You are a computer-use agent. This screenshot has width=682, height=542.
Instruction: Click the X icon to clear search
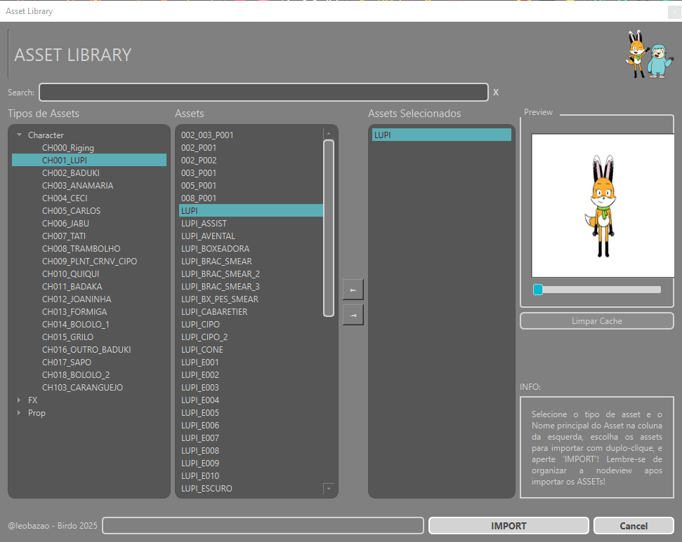[x=496, y=93]
